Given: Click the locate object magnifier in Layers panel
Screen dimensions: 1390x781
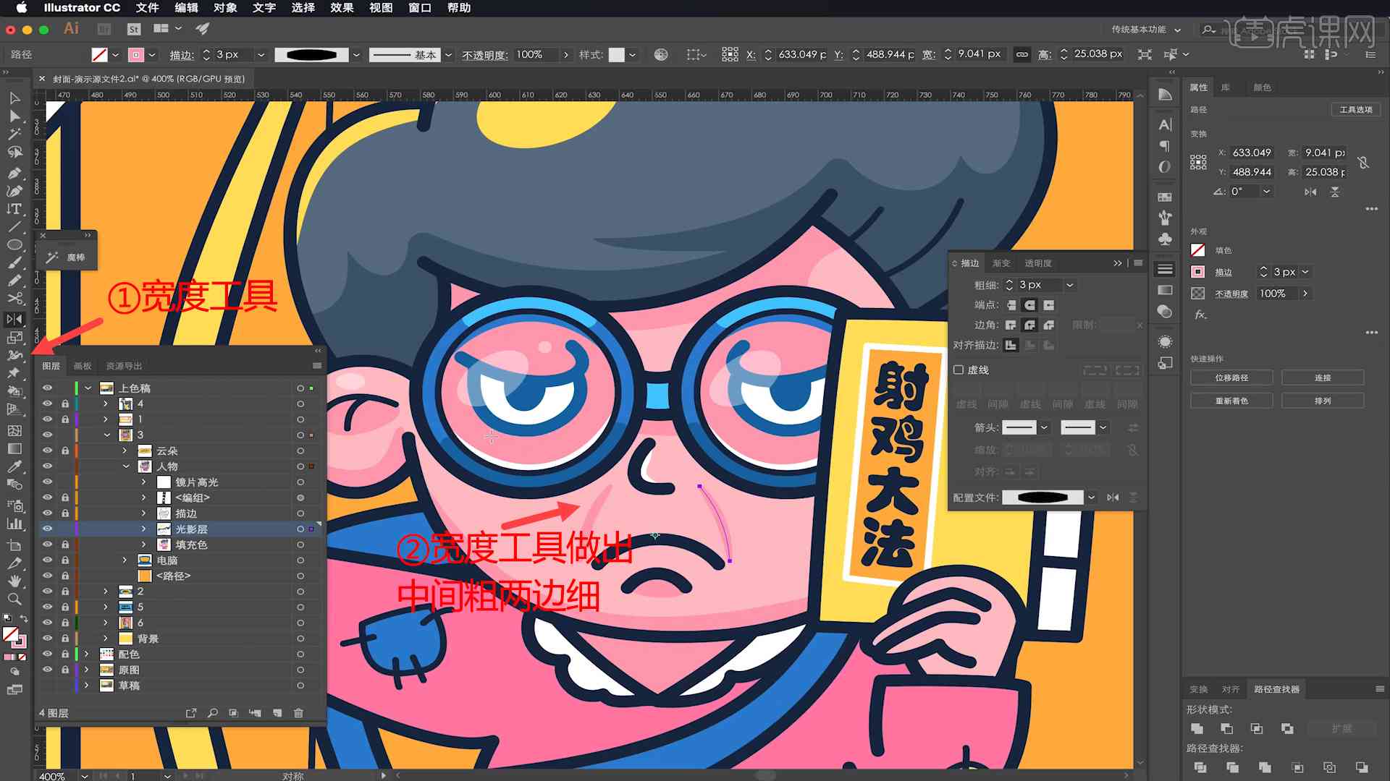Looking at the screenshot, I should coord(212,713).
